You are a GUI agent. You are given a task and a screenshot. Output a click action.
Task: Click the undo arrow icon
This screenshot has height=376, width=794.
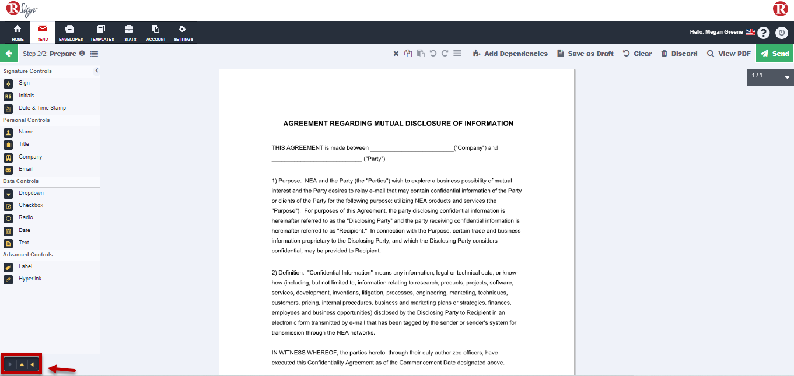433,54
